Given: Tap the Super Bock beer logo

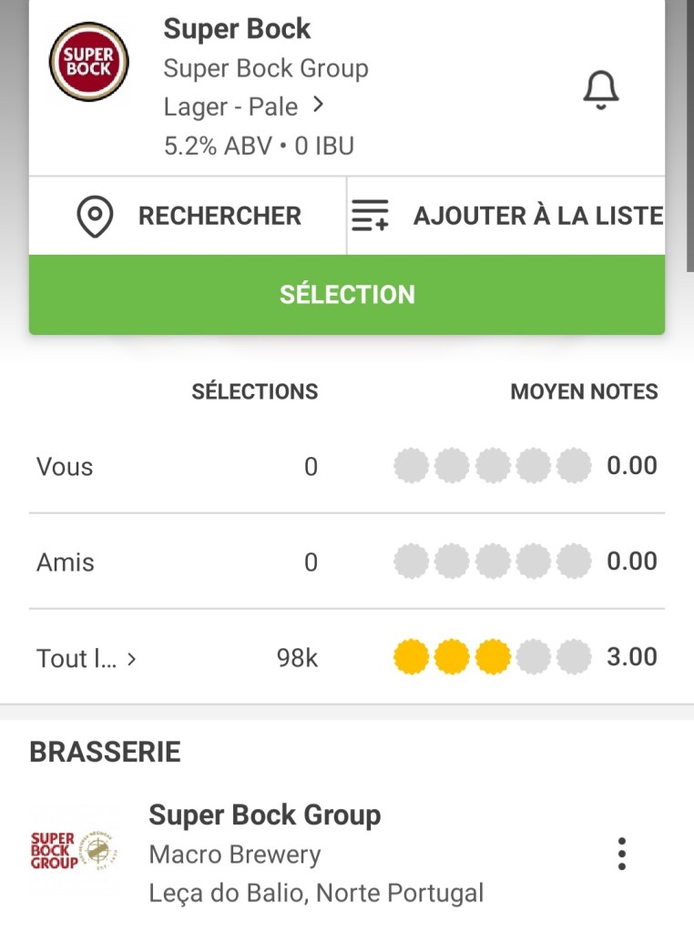Looking at the screenshot, I should (x=88, y=63).
